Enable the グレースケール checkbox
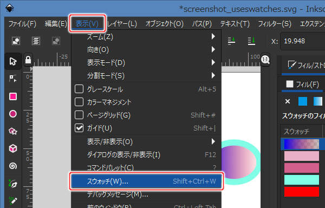Image resolution: width=325 pixels, height=208 pixels. (x=79, y=89)
